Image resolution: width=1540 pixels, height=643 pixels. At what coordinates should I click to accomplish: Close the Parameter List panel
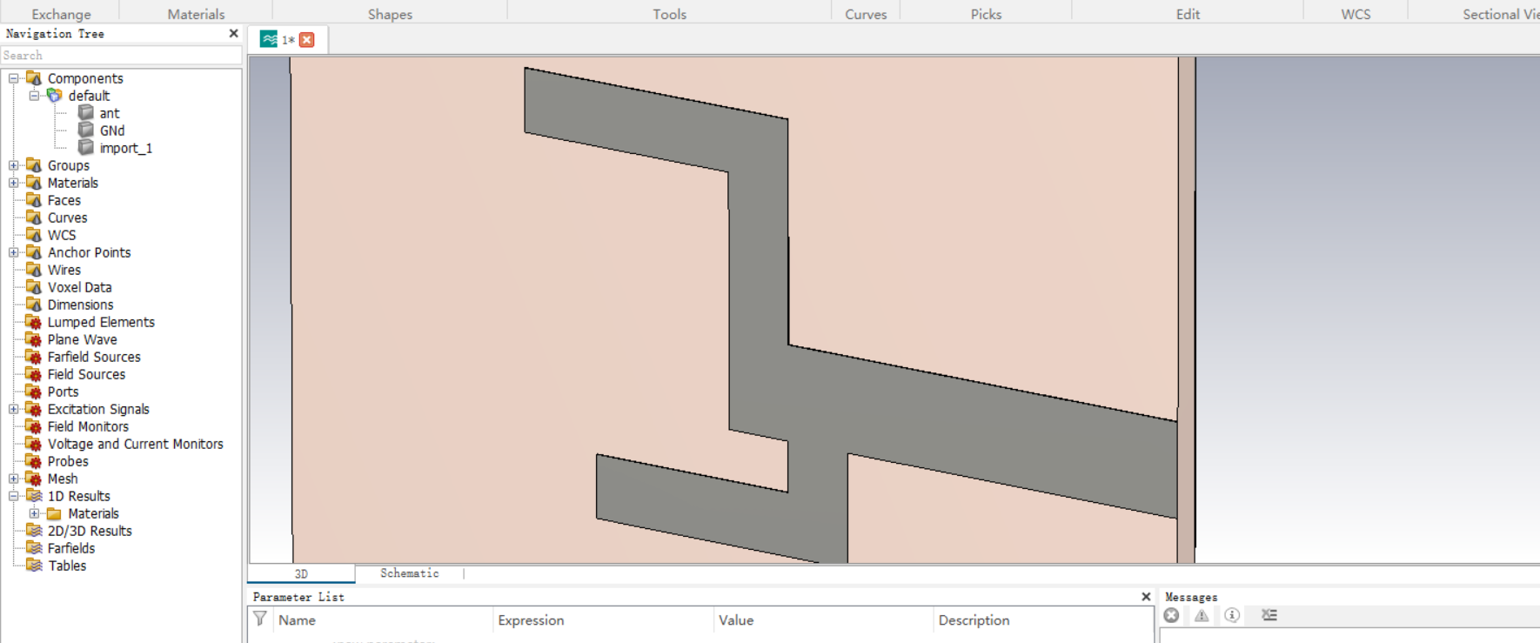click(x=1146, y=597)
